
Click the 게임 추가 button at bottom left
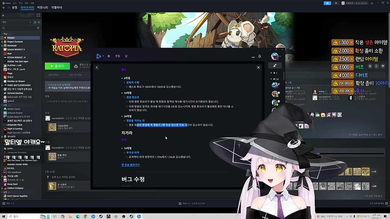pyautogui.click(x=8, y=203)
